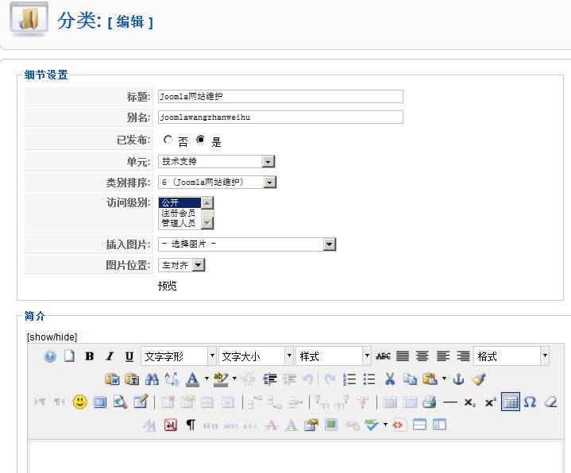Open the 样式 style dropdown
The height and width of the screenshot is (473, 571).
(334, 356)
